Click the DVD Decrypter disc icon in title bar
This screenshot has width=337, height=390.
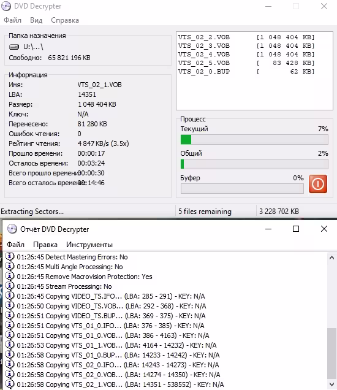point(6,6)
